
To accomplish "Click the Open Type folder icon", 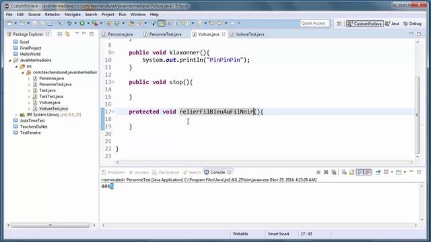I will coord(131,24).
